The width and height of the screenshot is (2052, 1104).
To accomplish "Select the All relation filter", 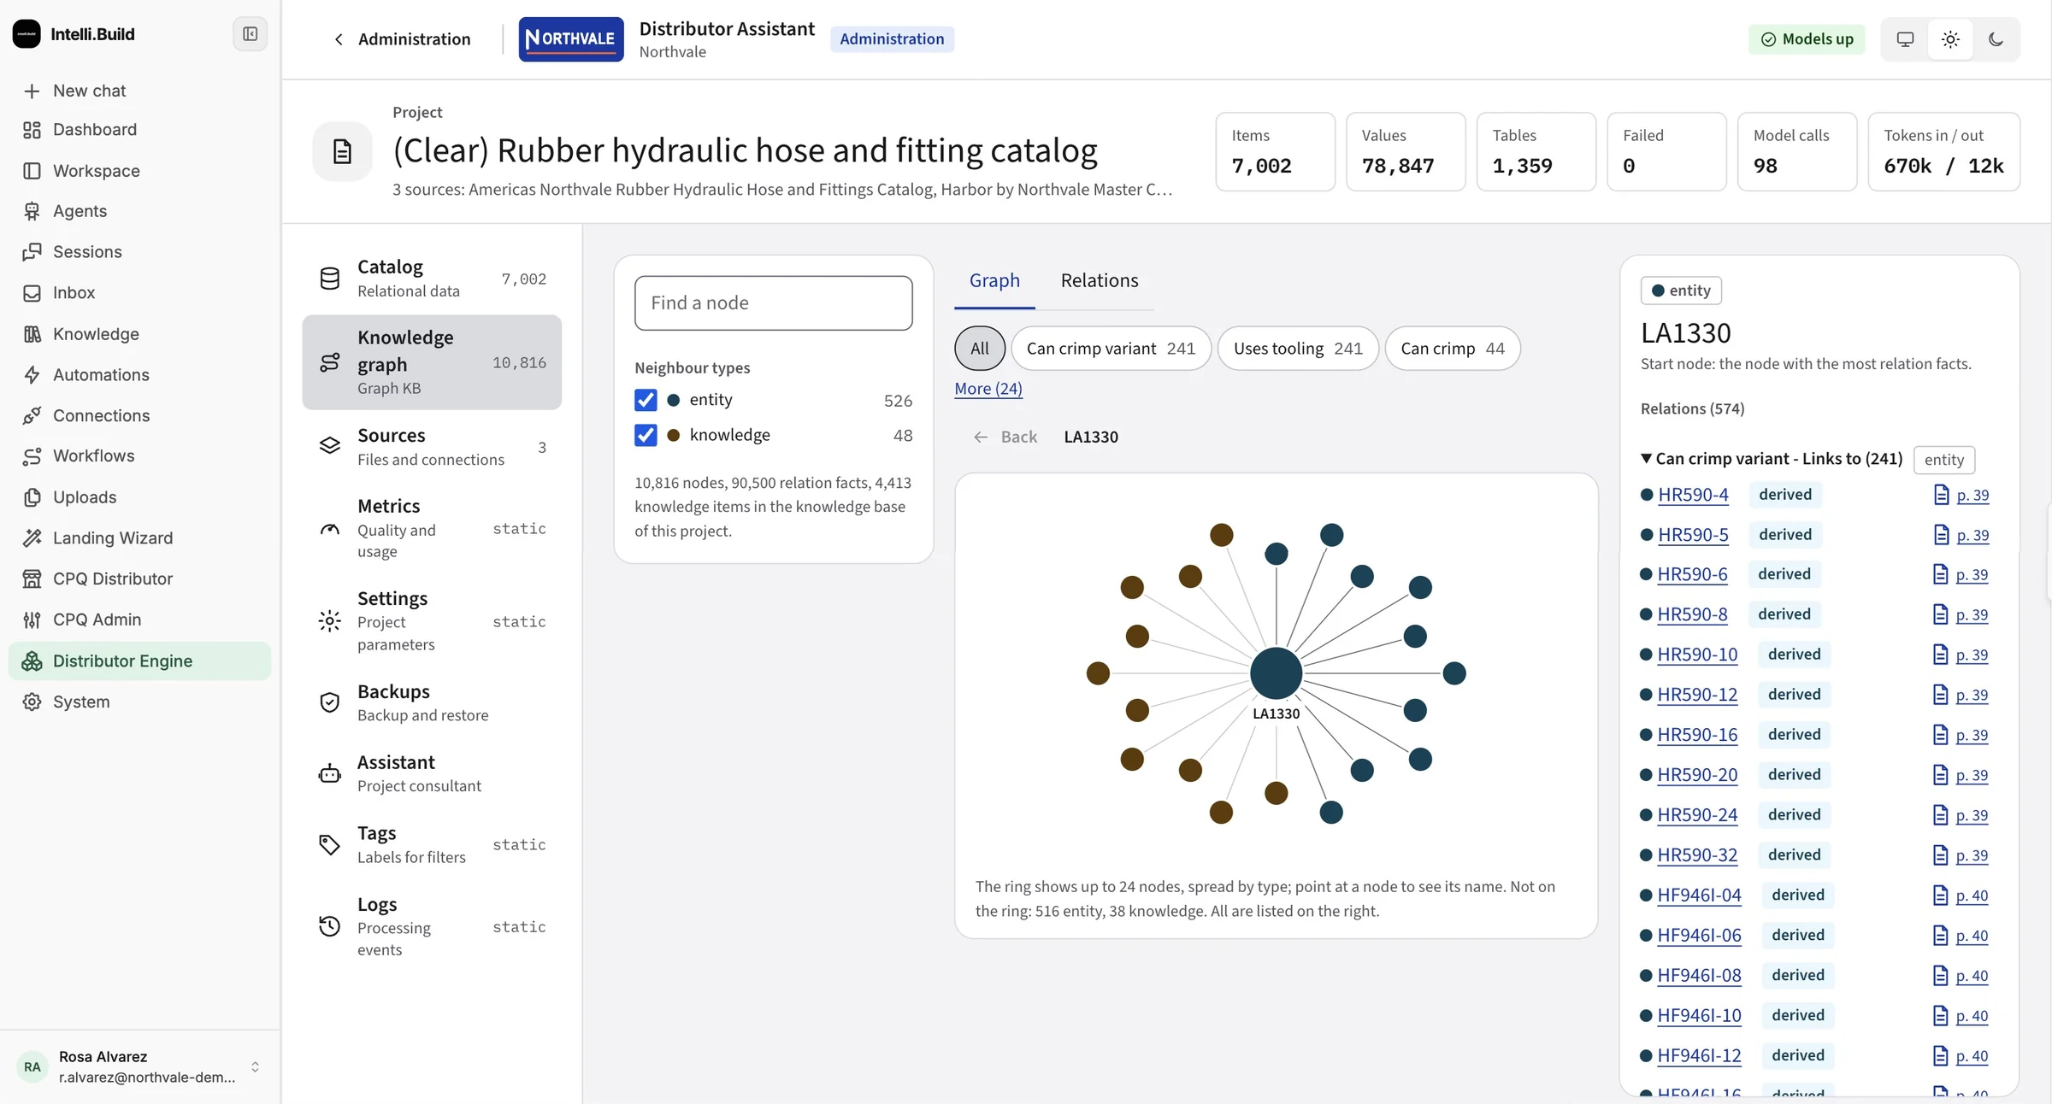I will click(980, 349).
